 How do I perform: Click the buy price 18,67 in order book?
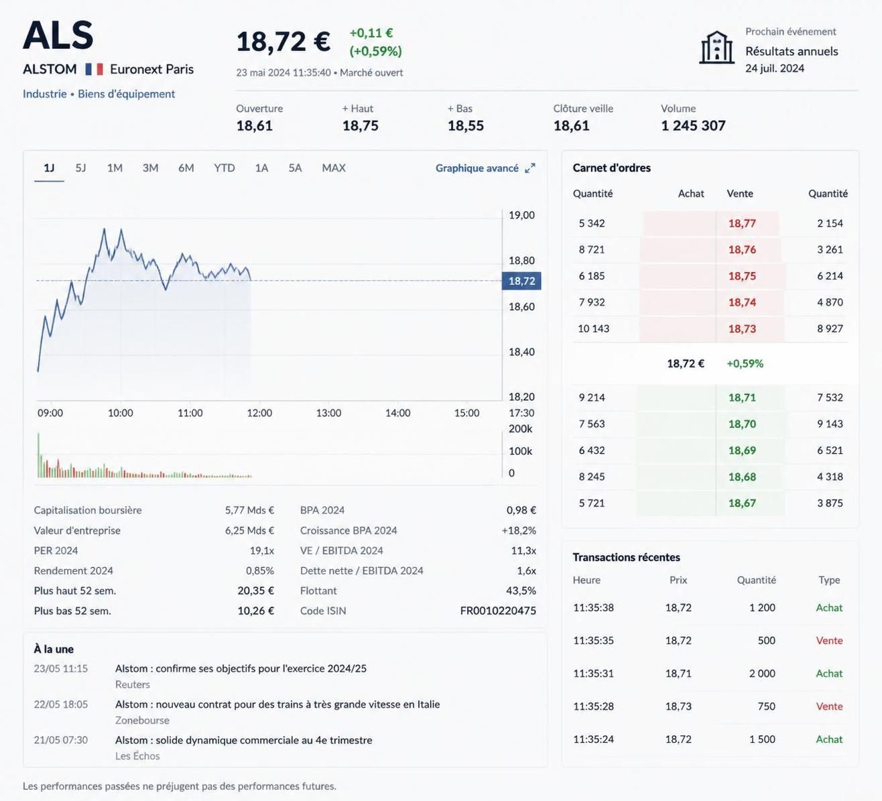[x=742, y=503]
